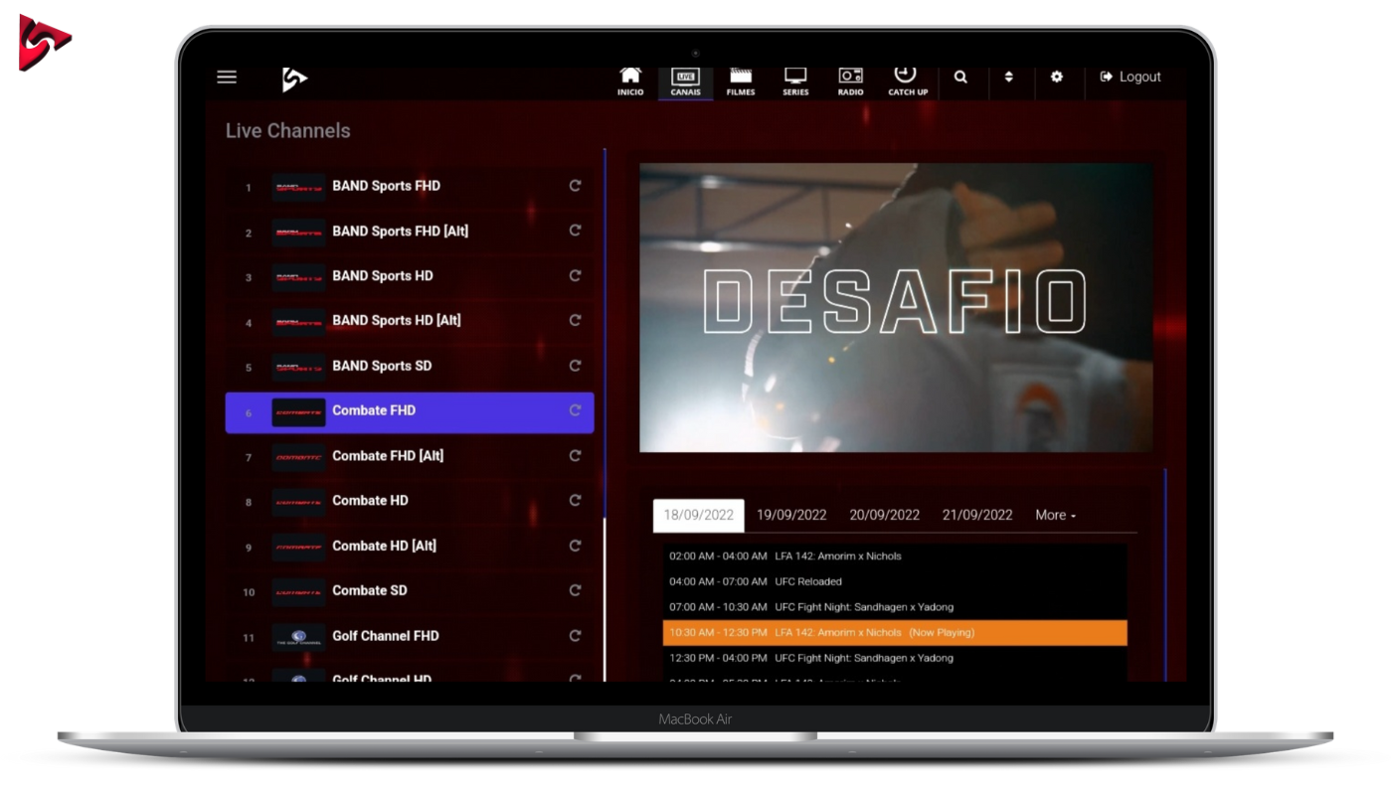Open the settings gear icon
The width and height of the screenshot is (1392, 795).
point(1056,78)
